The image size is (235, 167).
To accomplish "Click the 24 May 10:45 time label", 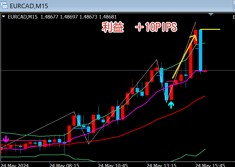I will (112, 165).
